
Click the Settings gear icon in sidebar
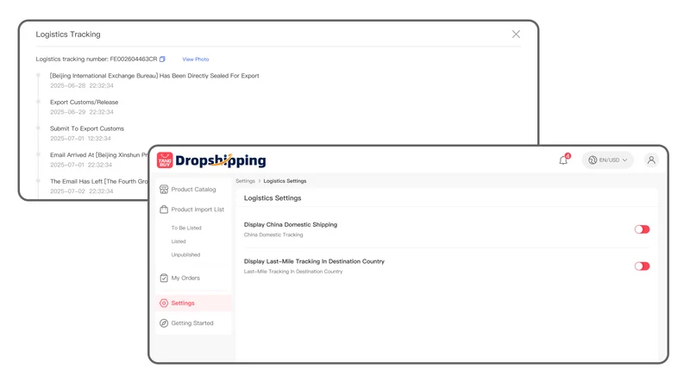click(x=164, y=304)
